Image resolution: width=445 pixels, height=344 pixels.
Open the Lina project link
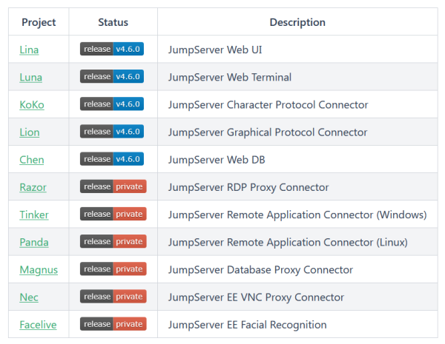pyautogui.click(x=29, y=50)
